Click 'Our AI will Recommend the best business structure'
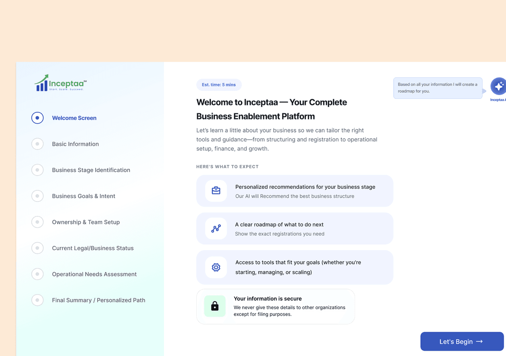 295,196
